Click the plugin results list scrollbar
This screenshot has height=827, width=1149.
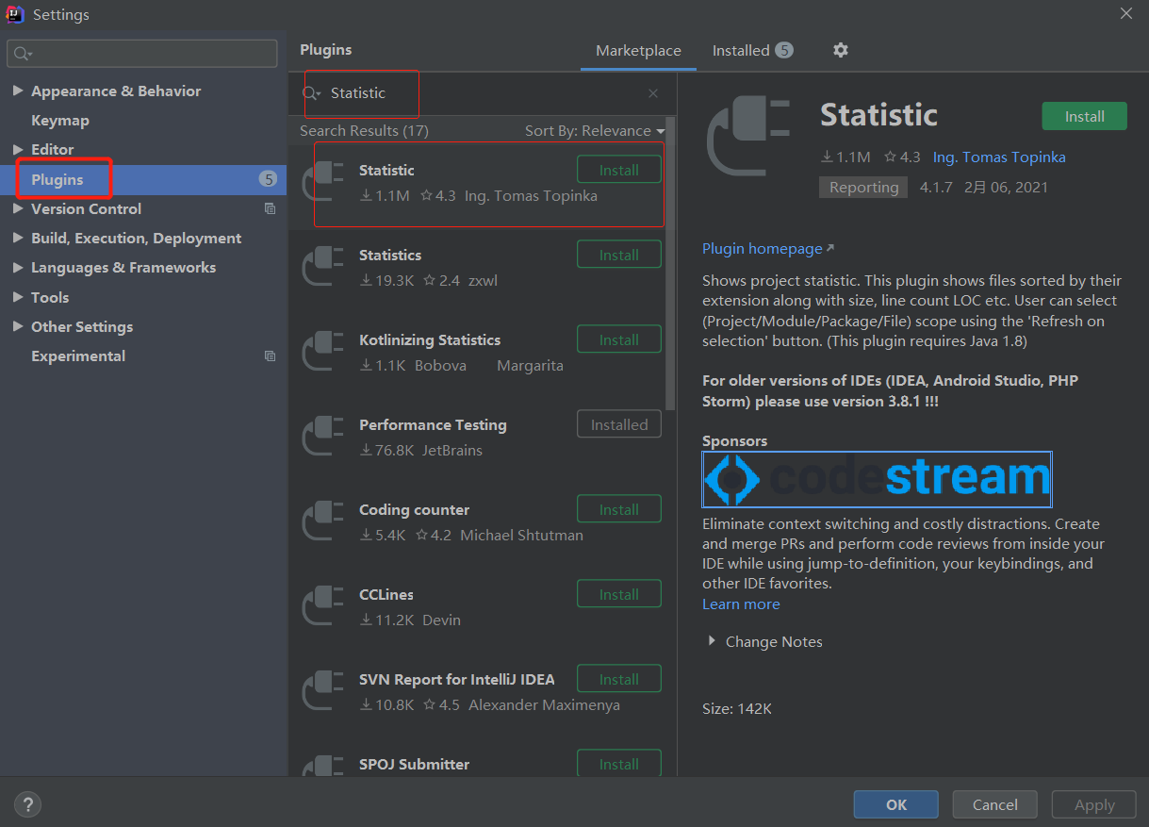point(670,264)
